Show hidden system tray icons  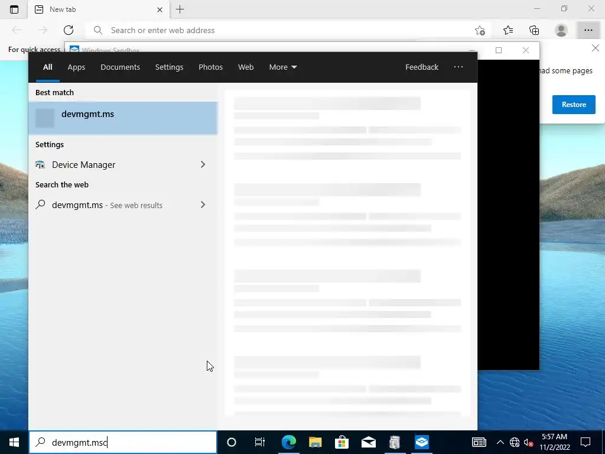(500, 442)
